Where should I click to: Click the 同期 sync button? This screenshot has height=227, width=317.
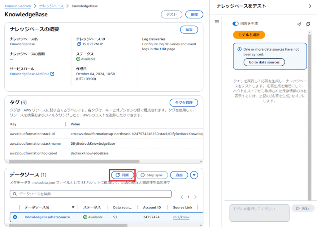(x=123, y=175)
